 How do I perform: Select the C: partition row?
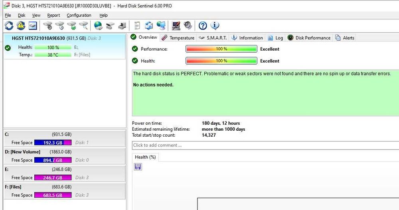tap(65, 139)
